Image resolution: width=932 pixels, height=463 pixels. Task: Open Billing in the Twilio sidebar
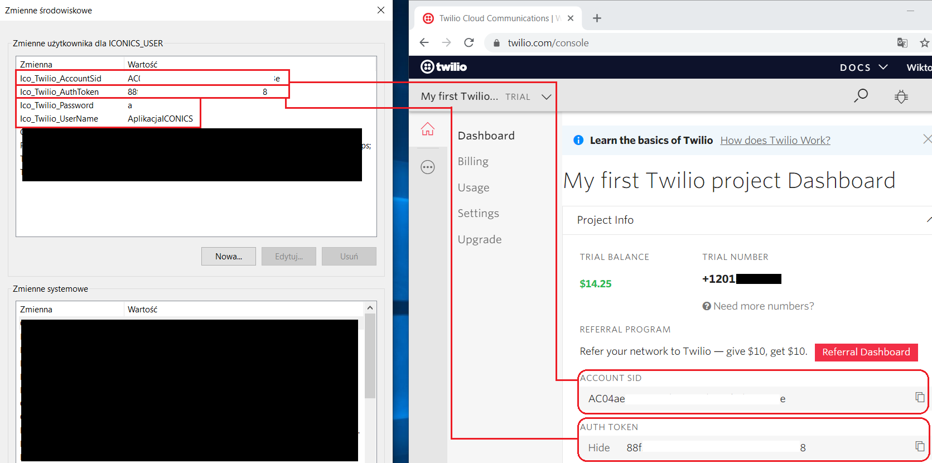click(473, 161)
